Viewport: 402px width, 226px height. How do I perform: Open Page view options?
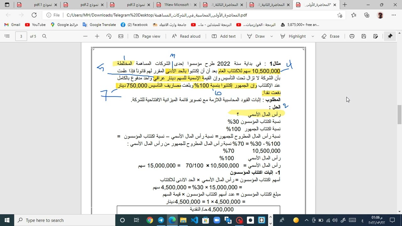coord(147,36)
